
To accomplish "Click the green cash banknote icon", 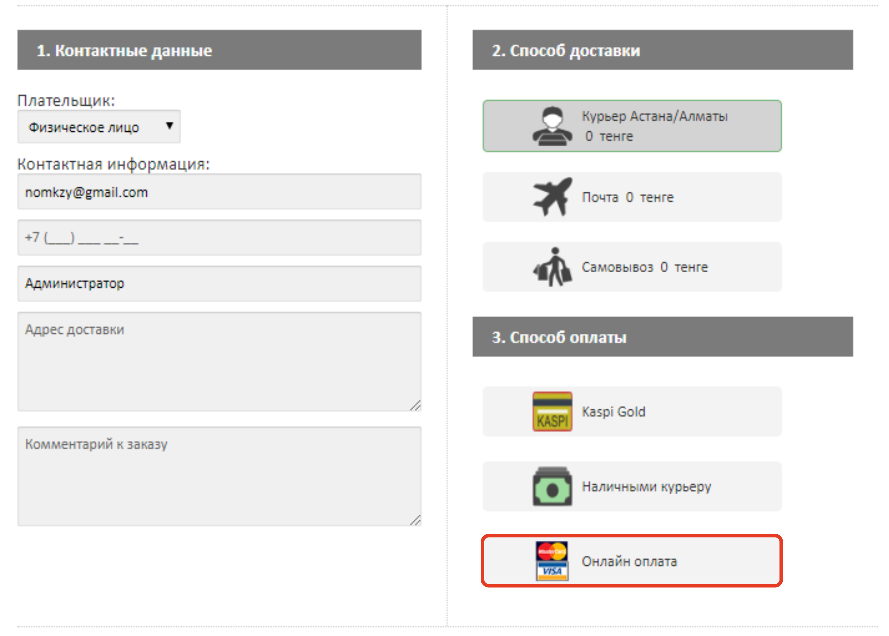I will [552, 486].
